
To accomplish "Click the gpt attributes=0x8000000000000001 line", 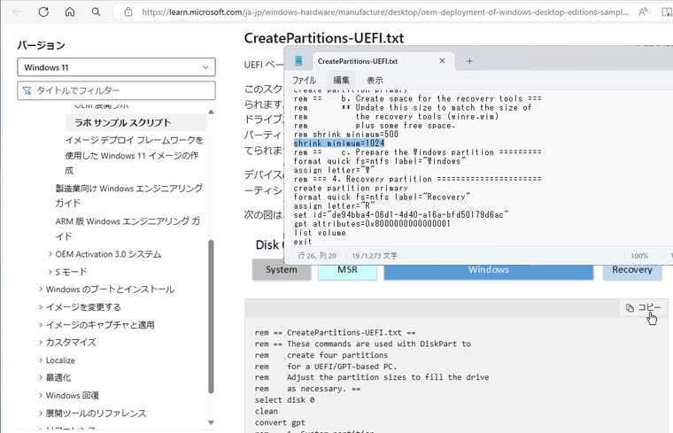I will [372, 223].
